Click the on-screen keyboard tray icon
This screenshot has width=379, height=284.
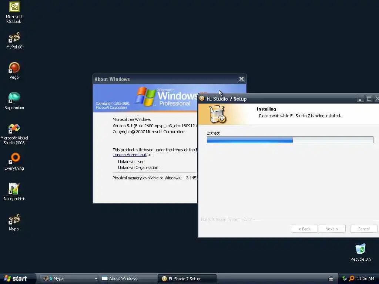tap(331, 279)
